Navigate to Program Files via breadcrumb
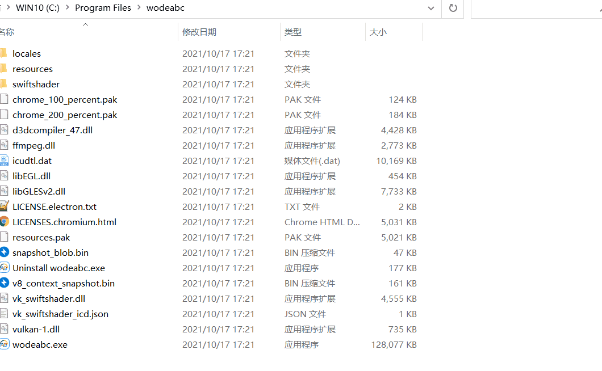Screen dimensions: 602x371 [103, 7]
